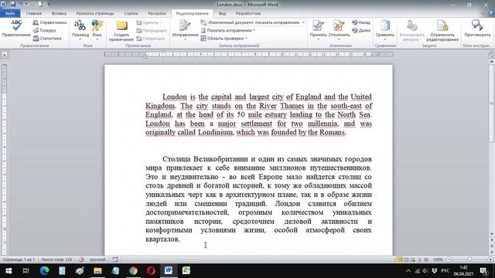Adjust the zoom slider handle

pos(469,259)
